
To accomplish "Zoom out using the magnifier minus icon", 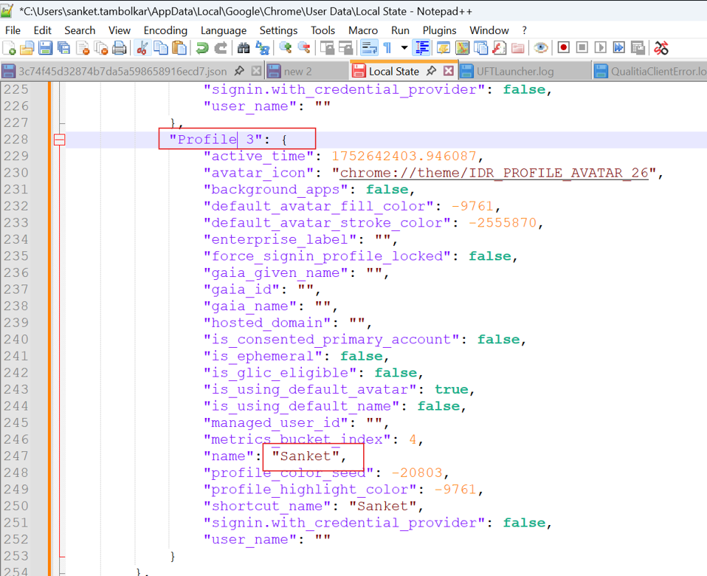I will click(x=304, y=48).
